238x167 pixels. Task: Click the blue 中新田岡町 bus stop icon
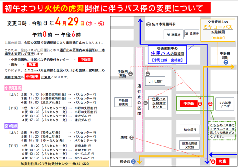(x=226, y=63)
